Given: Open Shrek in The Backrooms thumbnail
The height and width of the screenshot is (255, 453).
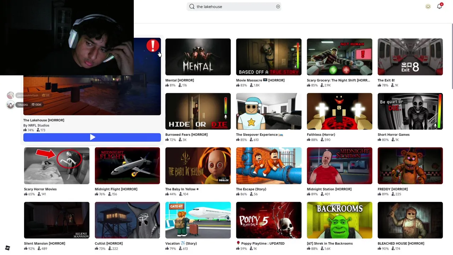Looking at the screenshot, I should pyautogui.click(x=339, y=220).
